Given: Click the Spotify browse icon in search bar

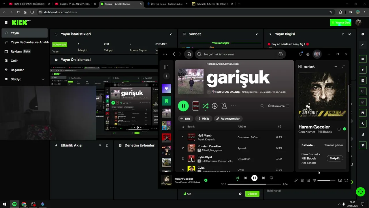Looking at the screenshot, I should (280, 54).
